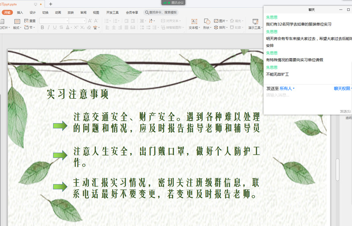Toggle underline text formatting

tap(55, 27)
